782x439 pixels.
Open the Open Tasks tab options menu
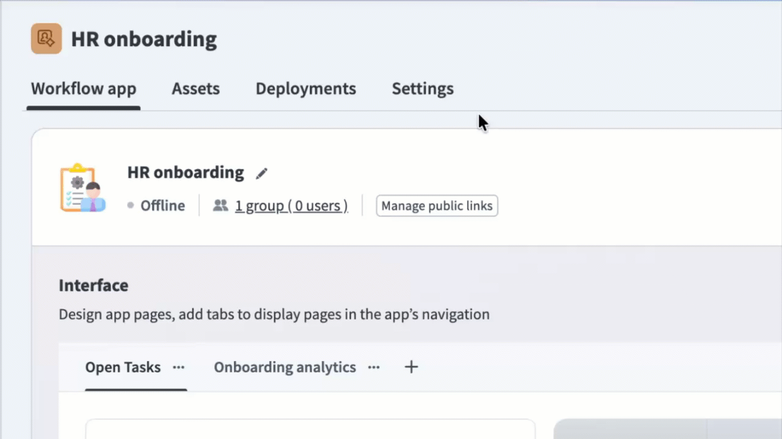(x=178, y=367)
